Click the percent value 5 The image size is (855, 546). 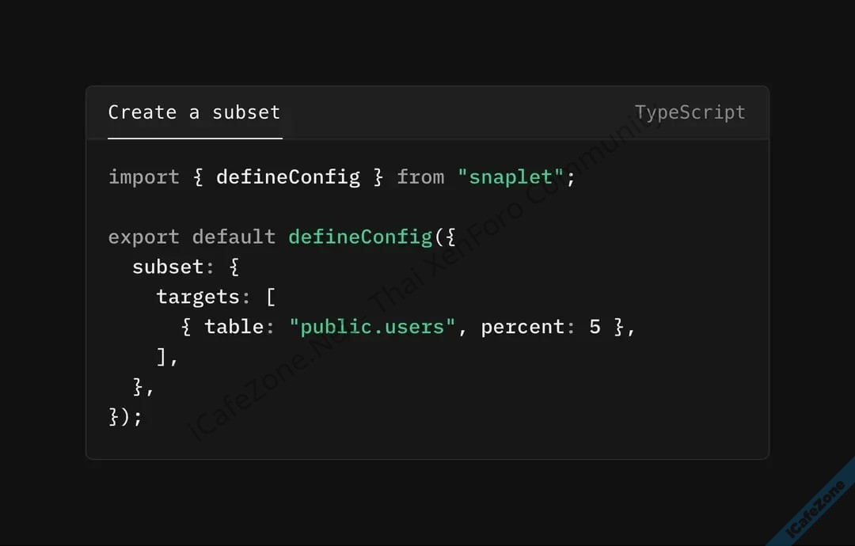[595, 327]
